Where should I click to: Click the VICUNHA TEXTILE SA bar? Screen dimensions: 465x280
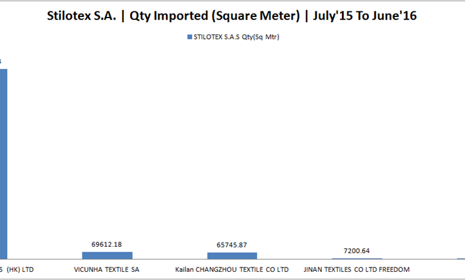click(x=107, y=256)
